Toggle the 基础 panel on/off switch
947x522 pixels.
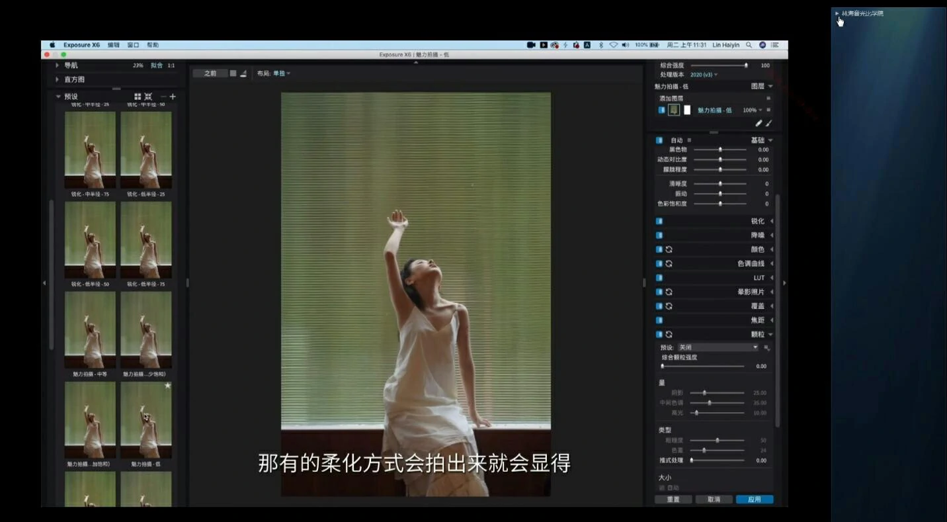pyautogui.click(x=659, y=140)
